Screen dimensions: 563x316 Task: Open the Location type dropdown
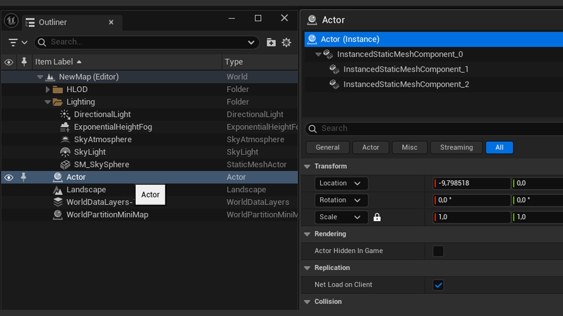[x=341, y=183]
